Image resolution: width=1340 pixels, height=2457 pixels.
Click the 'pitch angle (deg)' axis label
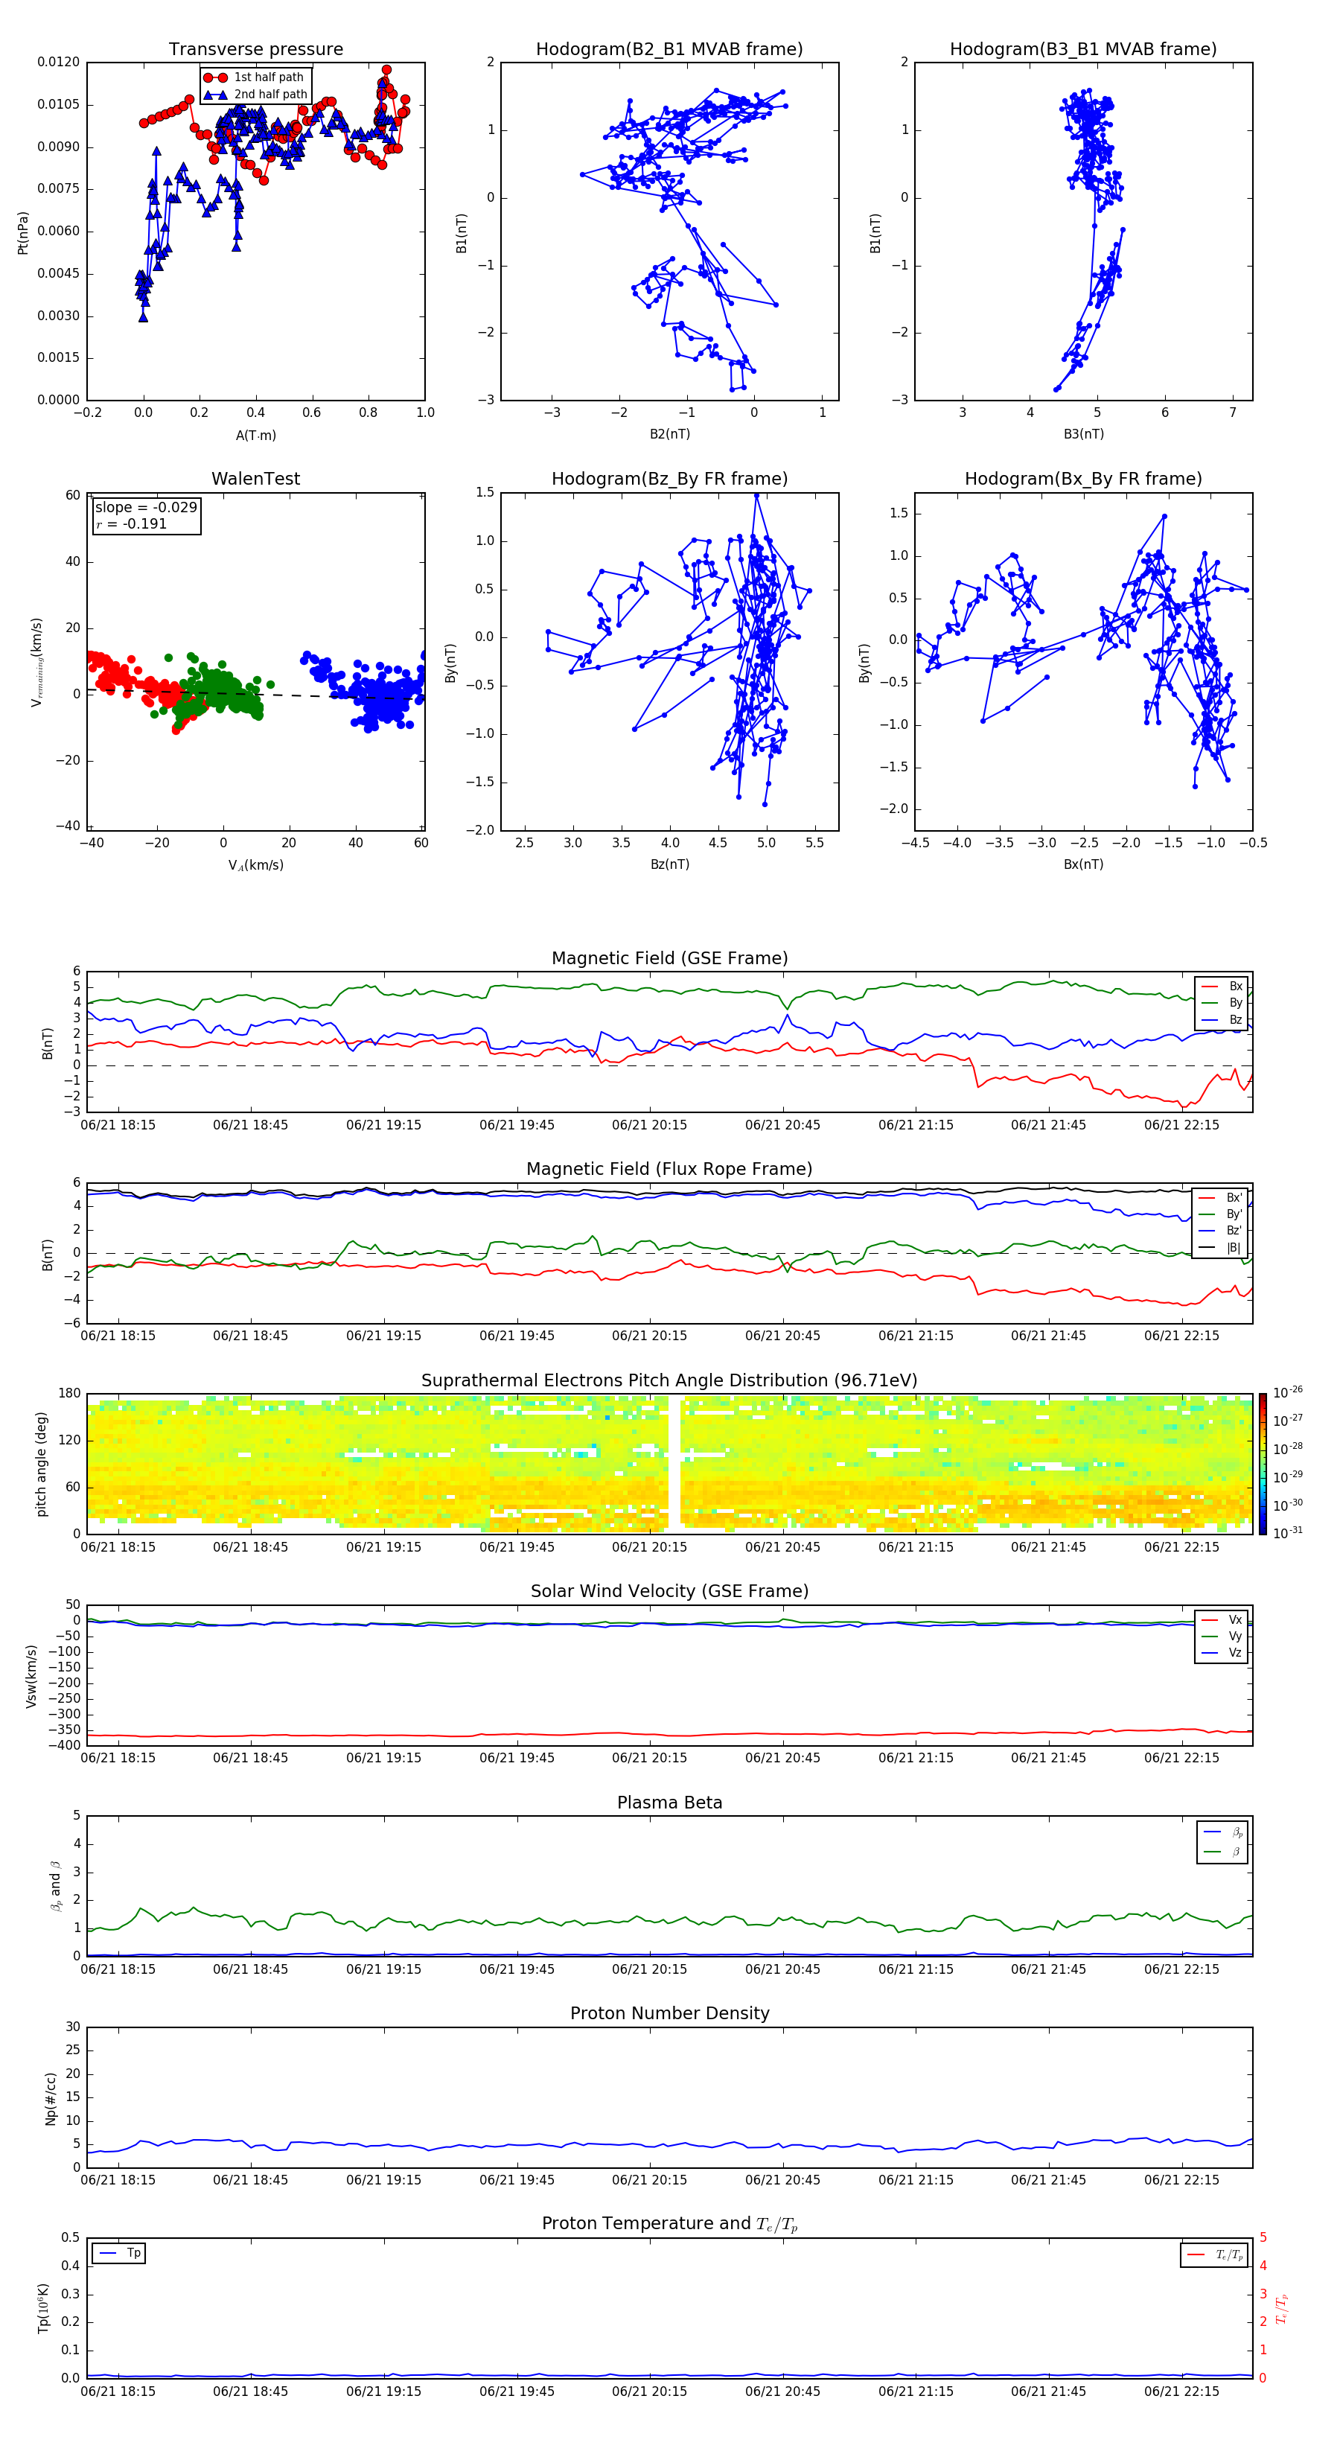coord(41,1464)
